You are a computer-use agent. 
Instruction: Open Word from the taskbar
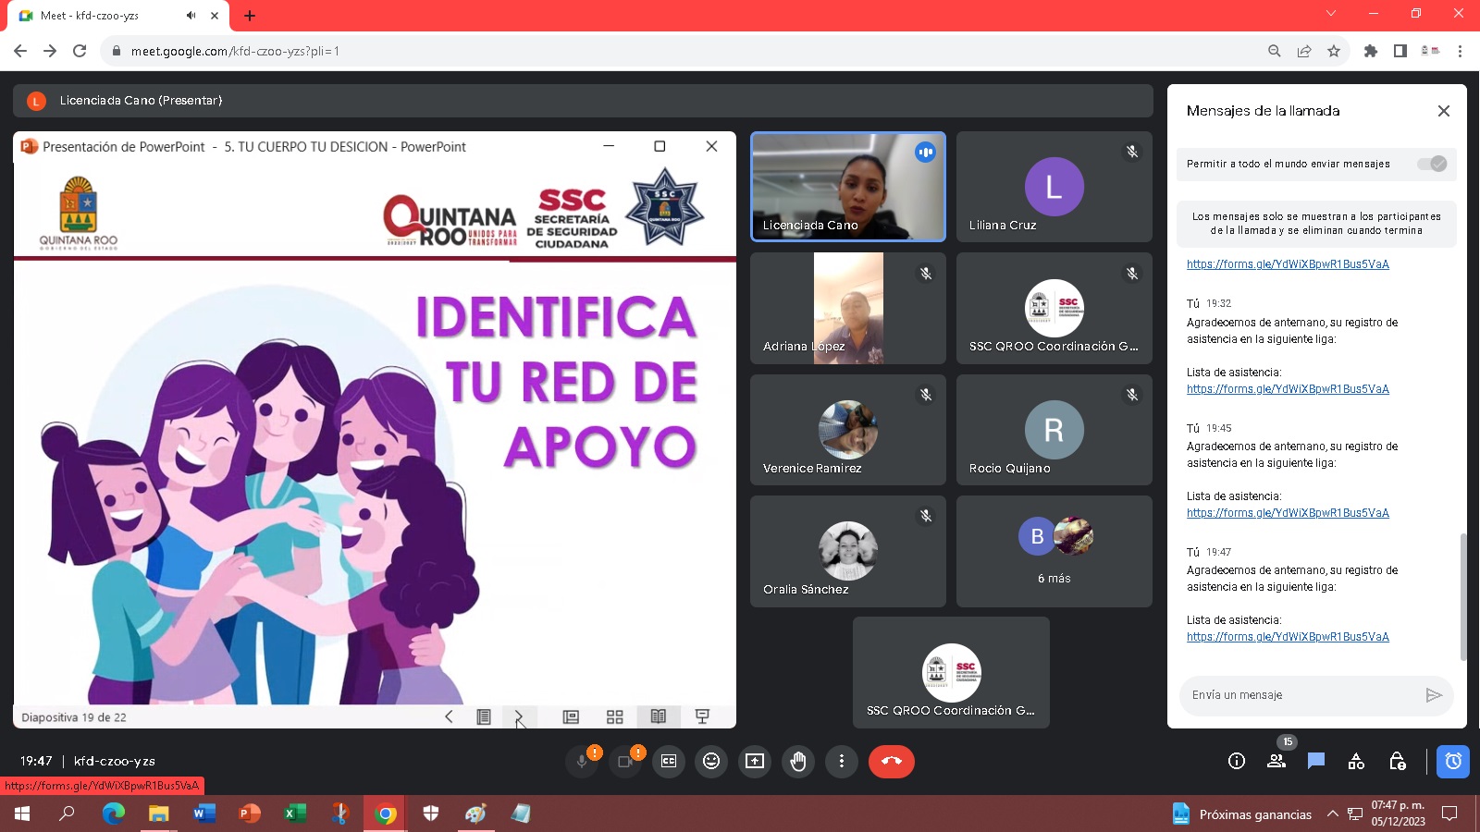pos(203,814)
